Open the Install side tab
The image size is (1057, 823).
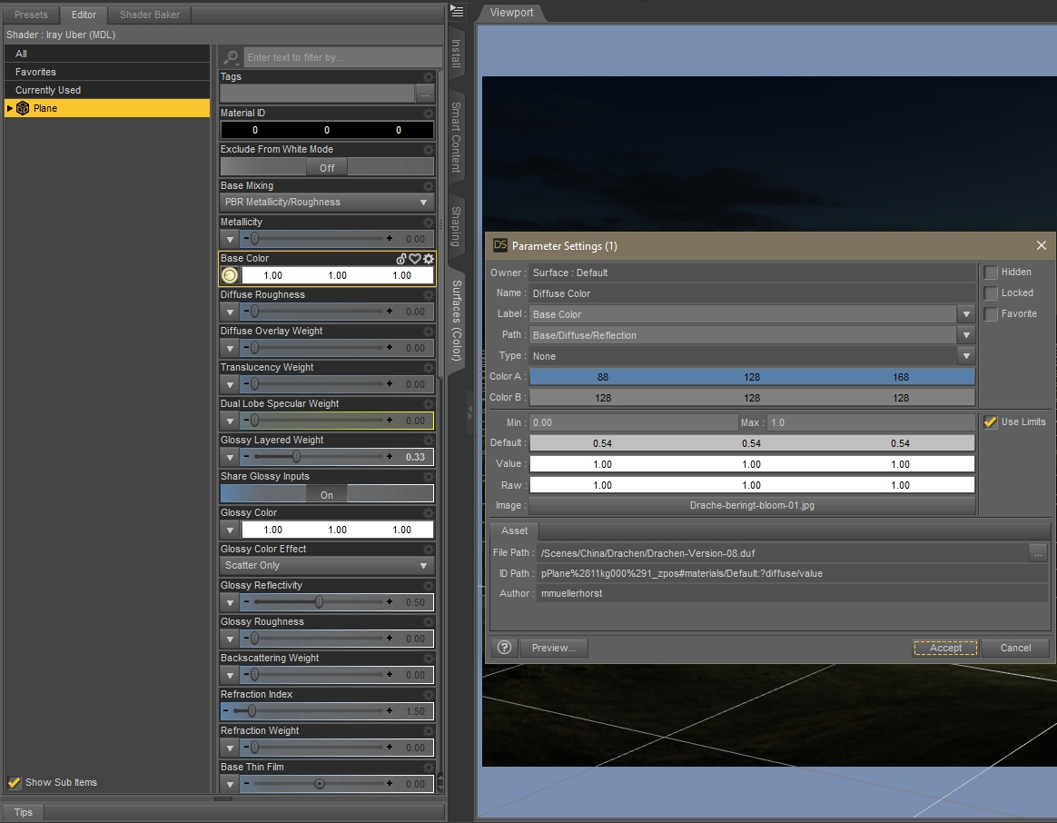tap(457, 54)
